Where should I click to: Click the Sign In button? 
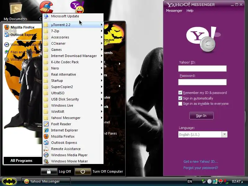coord(201,116)
